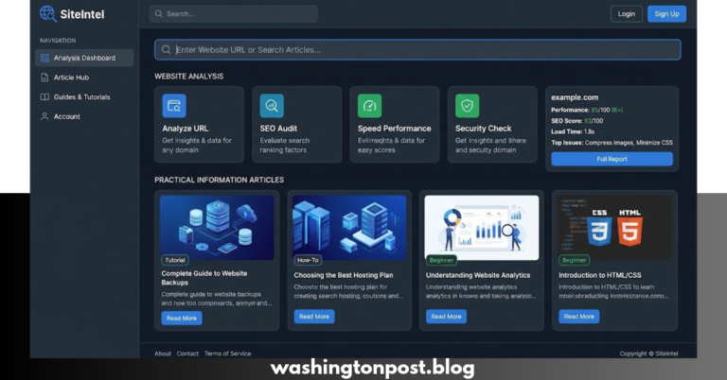
Task: Open the Website Analytics chart thumbnail
Action: [482, 227]
